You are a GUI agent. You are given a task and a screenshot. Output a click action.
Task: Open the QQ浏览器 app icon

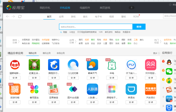coord(73,65)
